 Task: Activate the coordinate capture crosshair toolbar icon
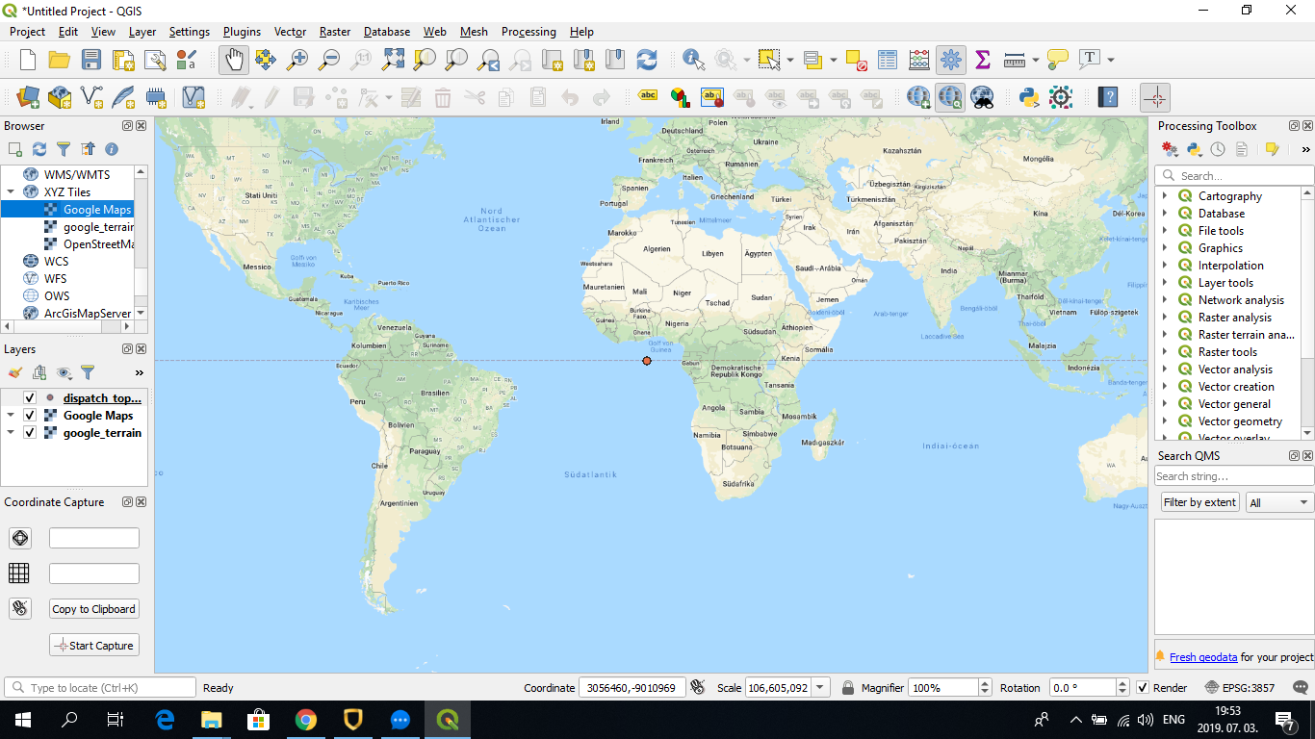click(x=1155, y=97)
